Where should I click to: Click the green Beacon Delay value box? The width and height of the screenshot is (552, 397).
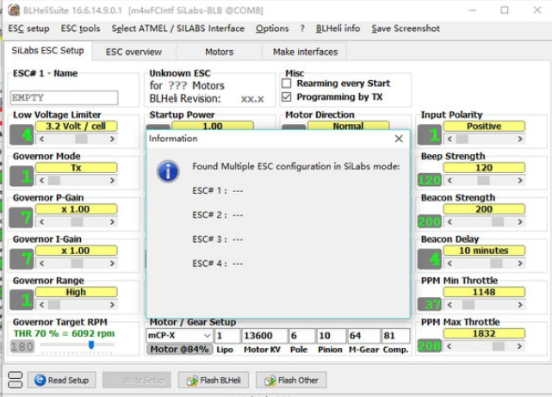429,259
